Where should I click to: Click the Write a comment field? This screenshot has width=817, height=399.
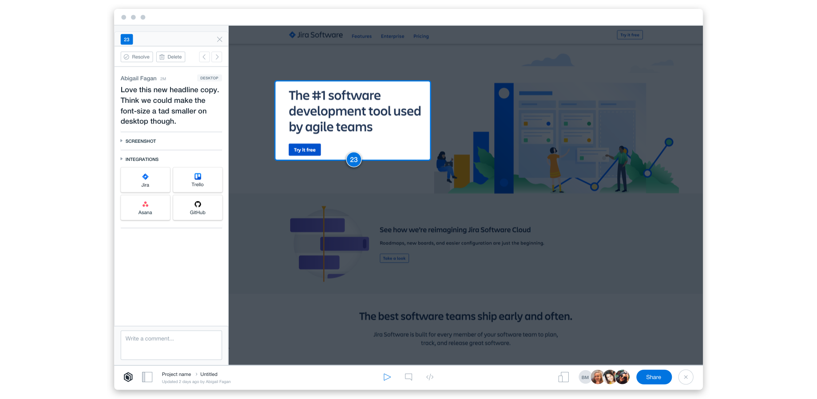[x=171, y=345]
